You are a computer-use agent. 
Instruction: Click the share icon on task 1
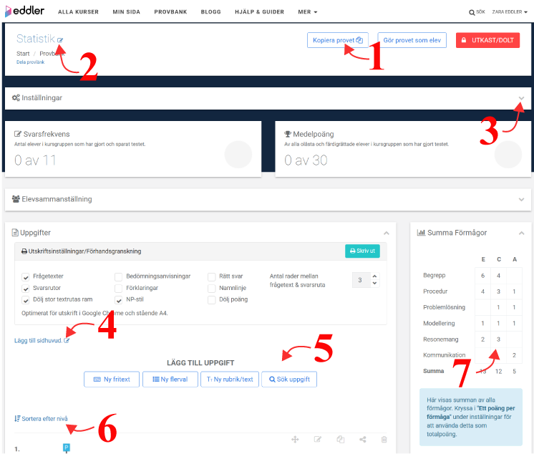coord(362,440)
